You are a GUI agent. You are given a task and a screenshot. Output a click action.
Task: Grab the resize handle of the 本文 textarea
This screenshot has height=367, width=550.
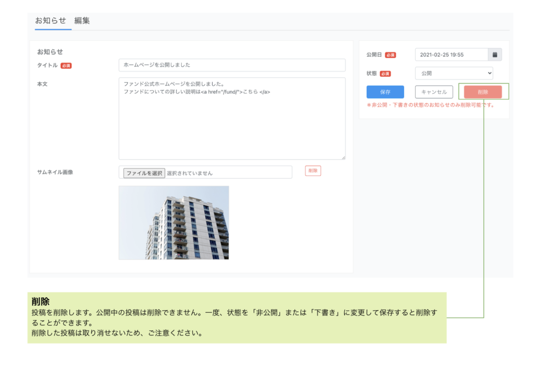pos(343,157)
